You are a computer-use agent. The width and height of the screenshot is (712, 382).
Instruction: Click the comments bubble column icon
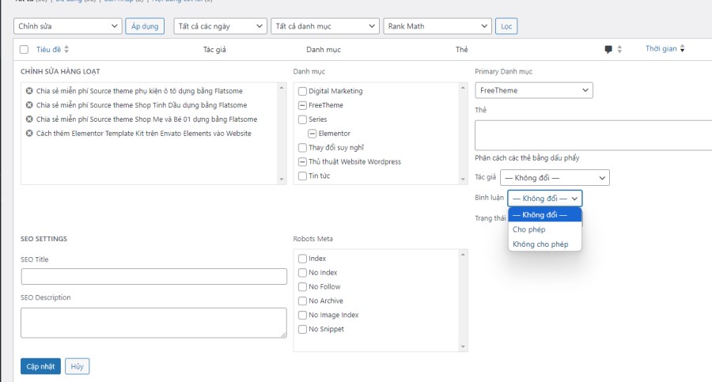pos(608,49)
